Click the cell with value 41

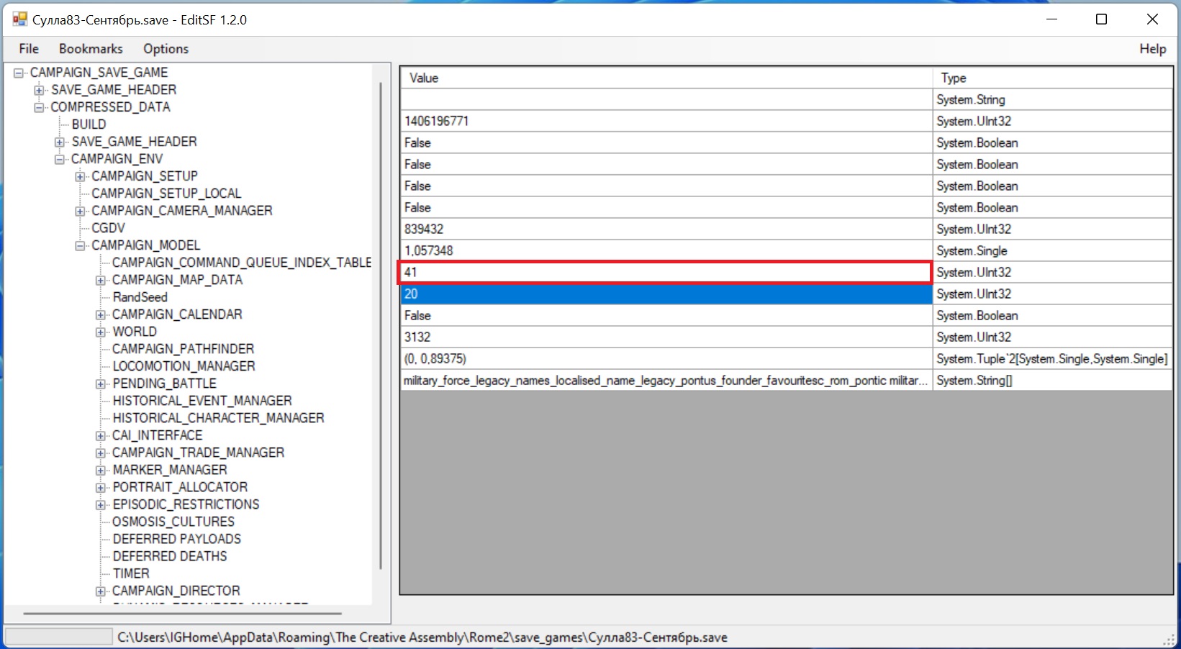pyautogui.click(x=666, y=272)
